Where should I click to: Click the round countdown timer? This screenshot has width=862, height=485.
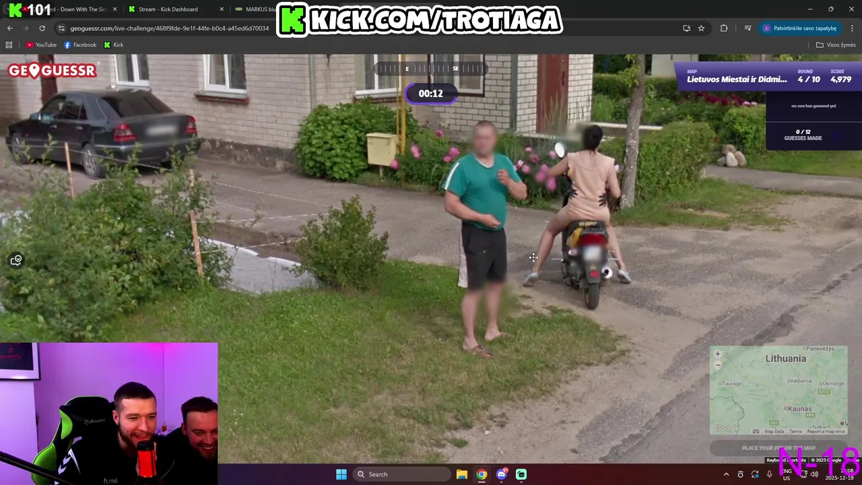click(431, 94)
